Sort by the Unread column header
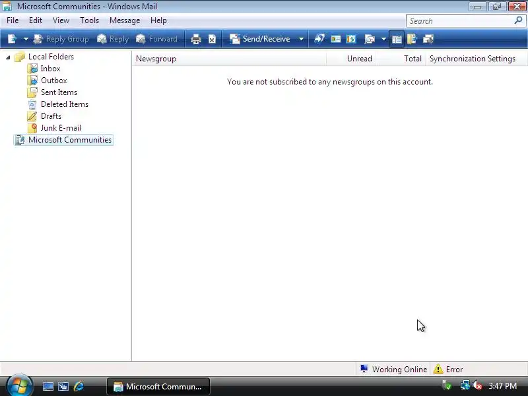Screen dimensions: 528x396 pyautogui.click(x=350, y=59)
